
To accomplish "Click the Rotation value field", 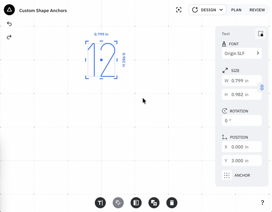I will pos(241,121).
